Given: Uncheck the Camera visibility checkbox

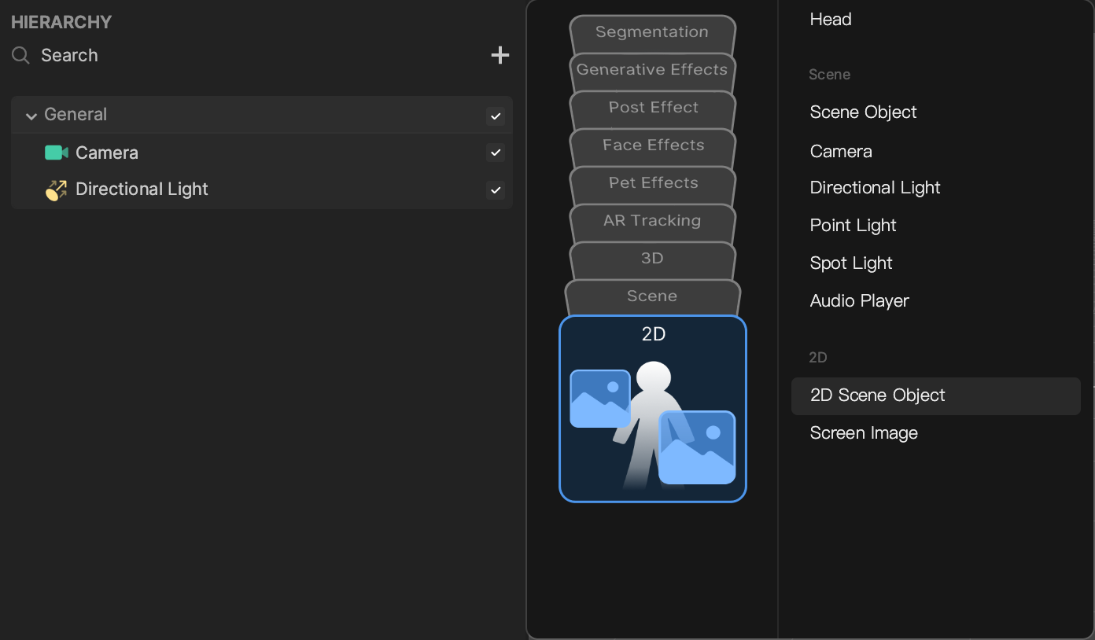Looking at the screenshot, I should (x=496, y=153).
